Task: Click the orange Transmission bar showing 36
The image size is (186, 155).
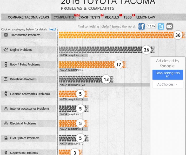Action: (122, 35)
